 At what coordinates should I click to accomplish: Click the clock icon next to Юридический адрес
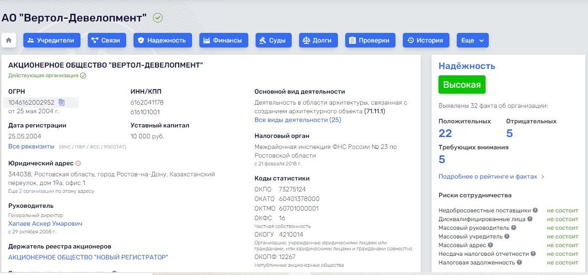[78, 163]
